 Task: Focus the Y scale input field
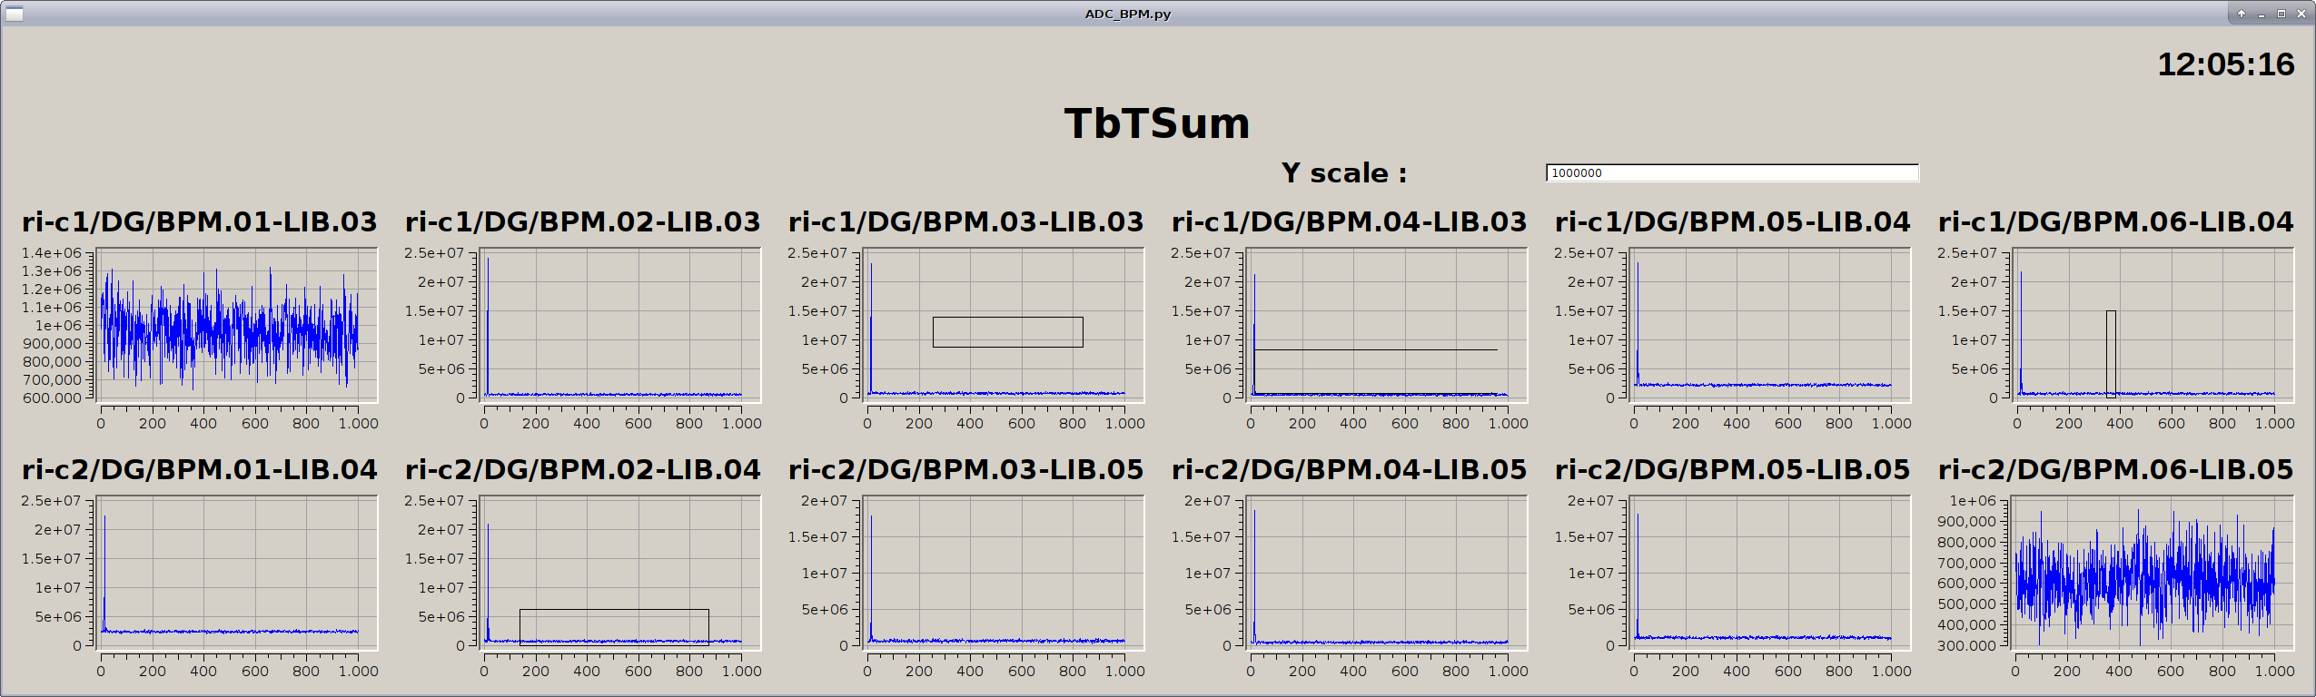1731,172
